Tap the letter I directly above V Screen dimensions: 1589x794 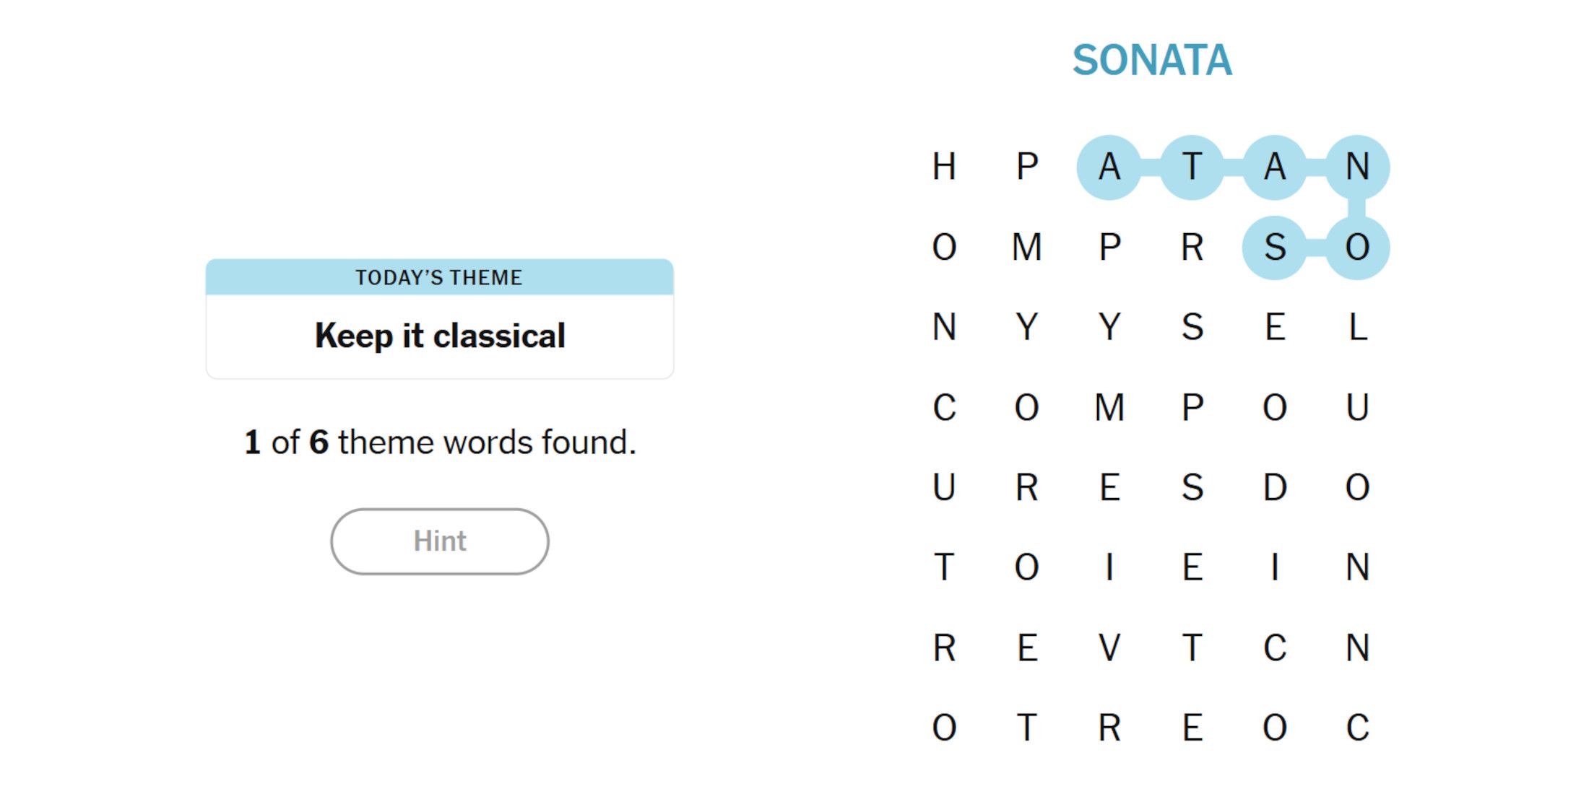click(x=1109, y=567)
